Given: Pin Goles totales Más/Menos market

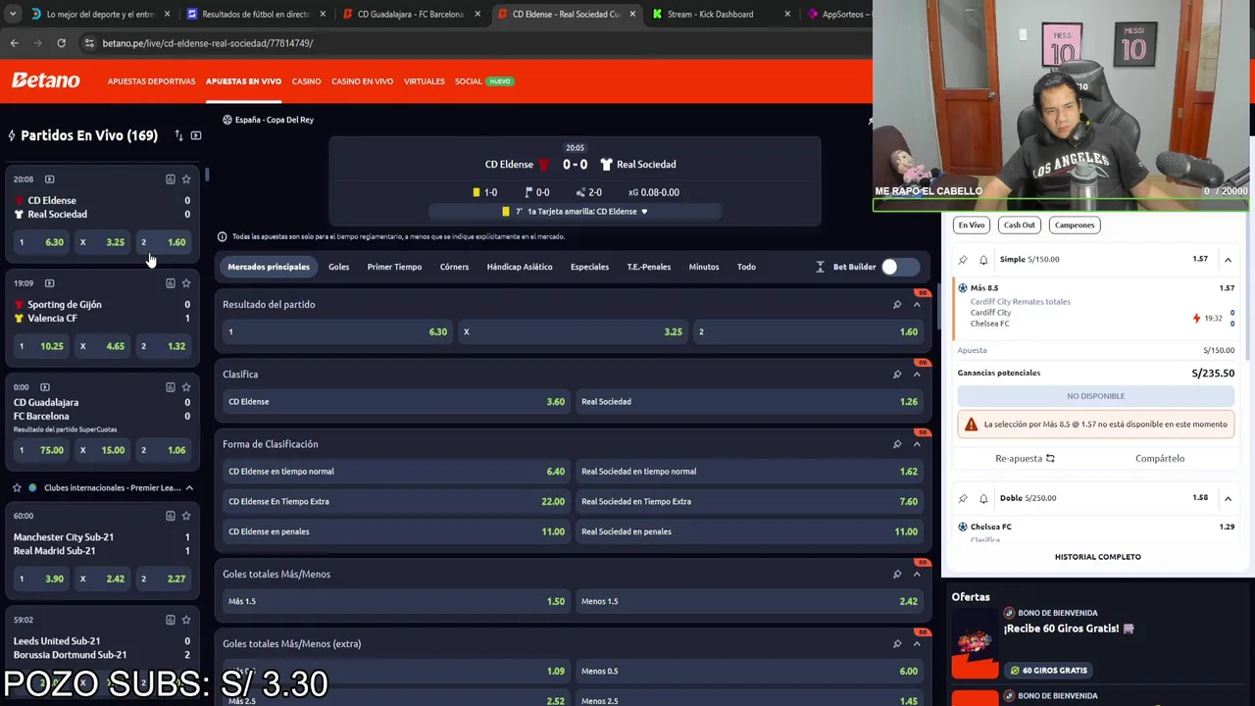Looking at the screenshot, I should pyautogui.click(x=897, y=574).
